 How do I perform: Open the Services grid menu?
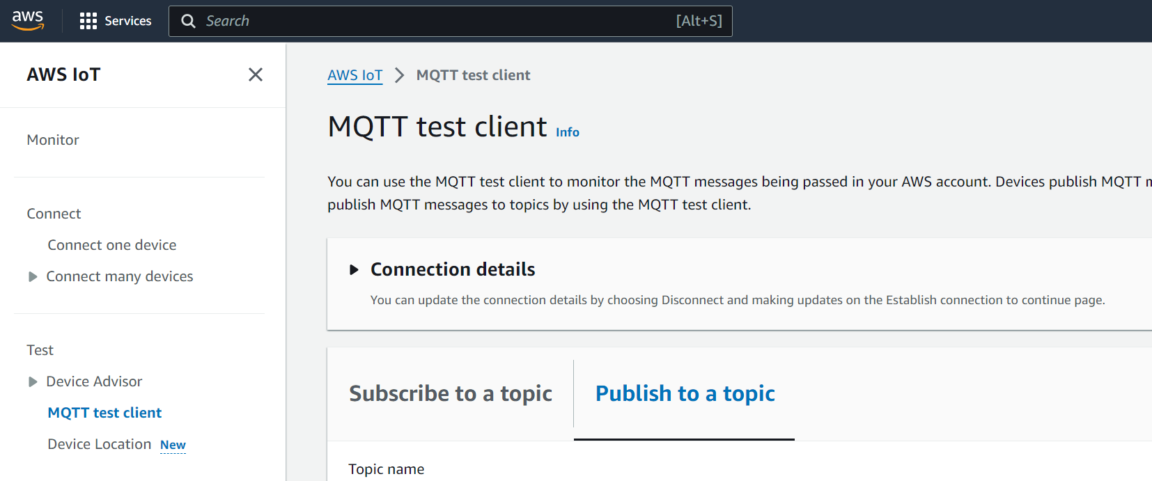click(x=88, y=21)
